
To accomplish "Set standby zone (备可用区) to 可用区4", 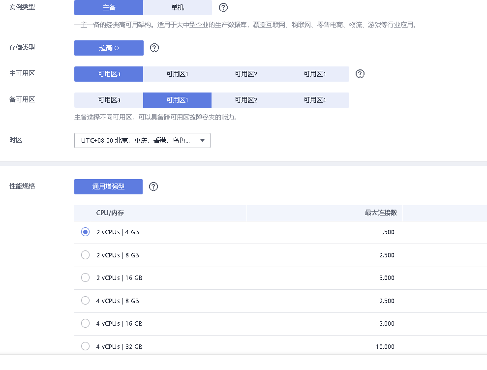I will coord(315,100).
